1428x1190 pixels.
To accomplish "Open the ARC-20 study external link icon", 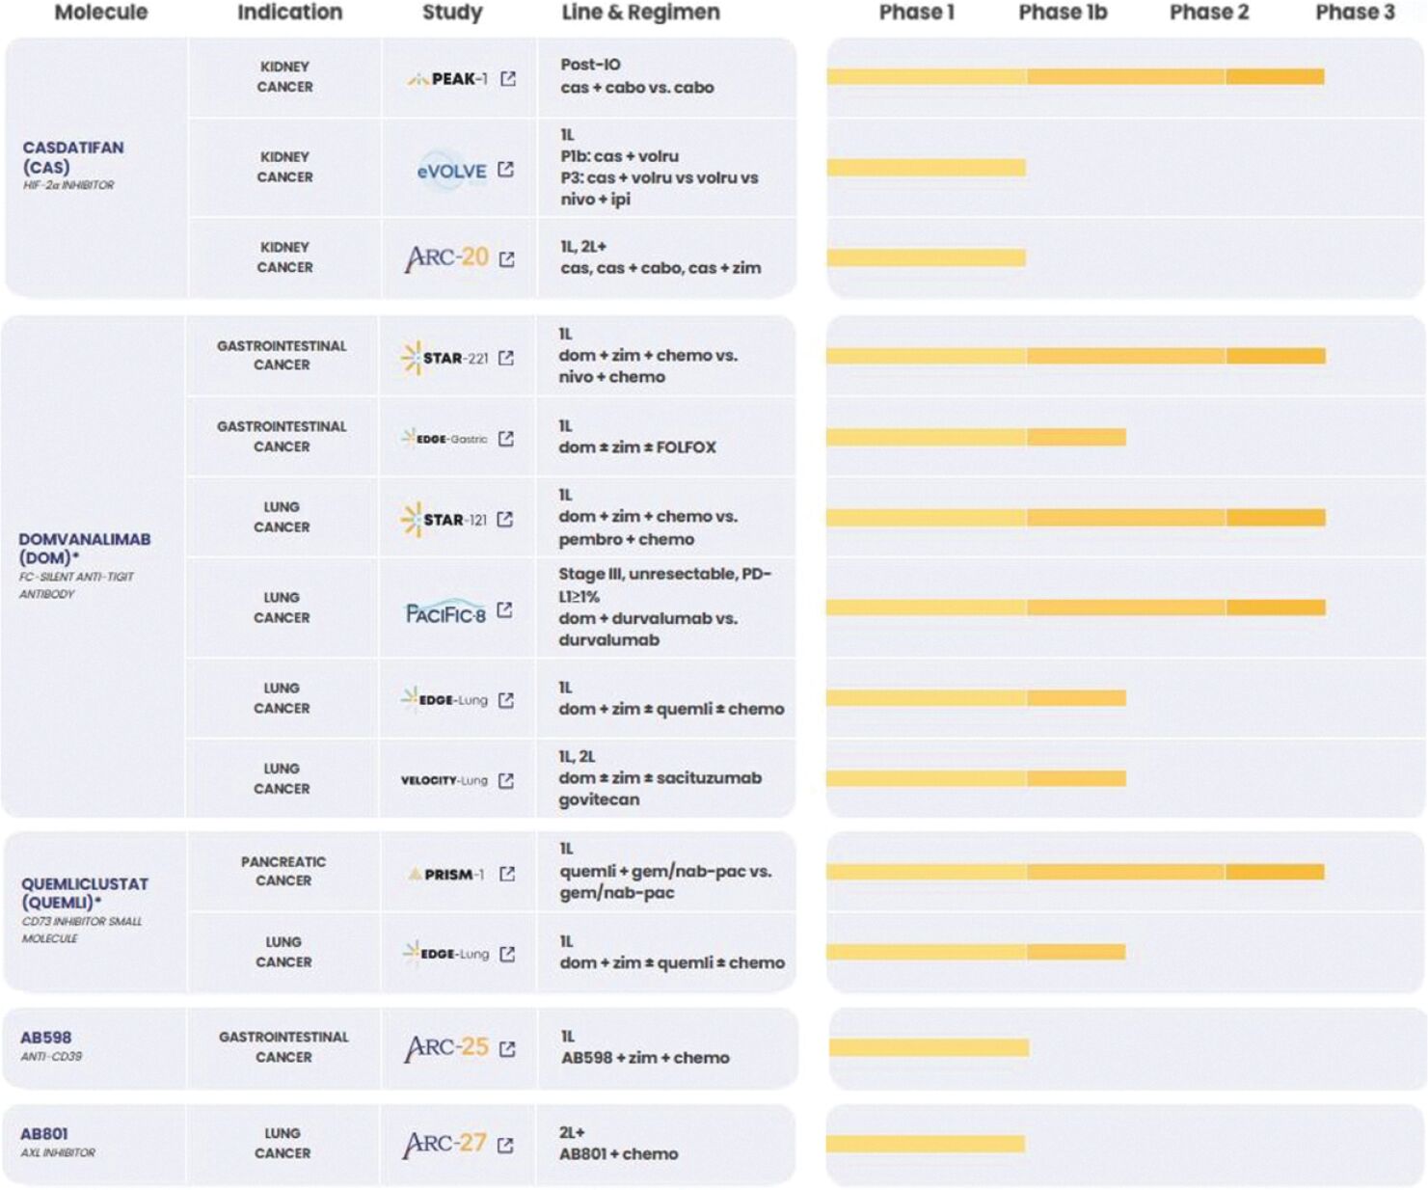I will 507,259.
